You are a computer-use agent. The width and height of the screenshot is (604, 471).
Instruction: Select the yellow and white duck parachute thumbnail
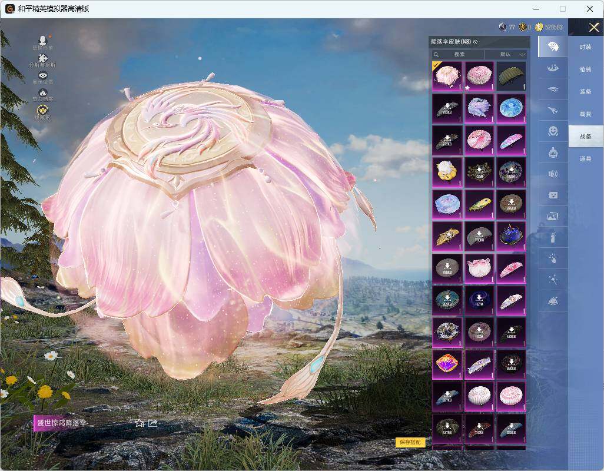[447, 172]
